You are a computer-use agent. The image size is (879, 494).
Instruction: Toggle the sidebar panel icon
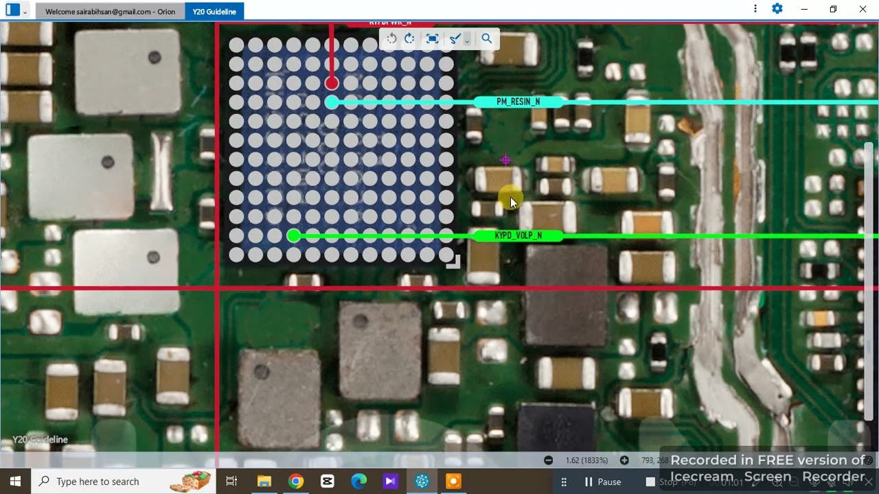pyautogui.click(x=12, y=10)
